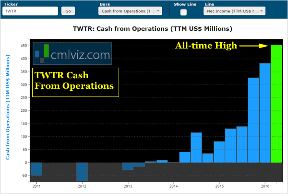
Task: Click the 450 y-axis tick label
Action: tap(24, 46)
